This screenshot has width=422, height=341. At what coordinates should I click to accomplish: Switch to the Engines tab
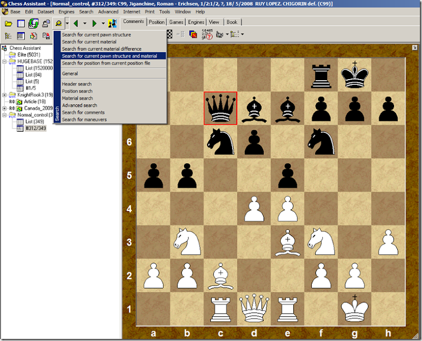click(196, 22)
